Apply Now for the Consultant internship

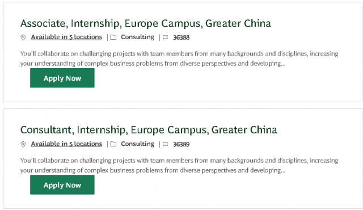62,185
